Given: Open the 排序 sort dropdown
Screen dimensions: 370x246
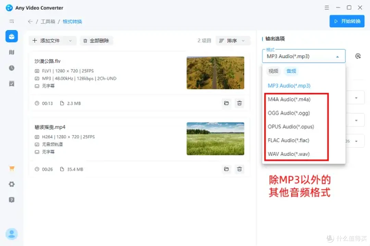Looking at the screenshot, I should (233, 40).
